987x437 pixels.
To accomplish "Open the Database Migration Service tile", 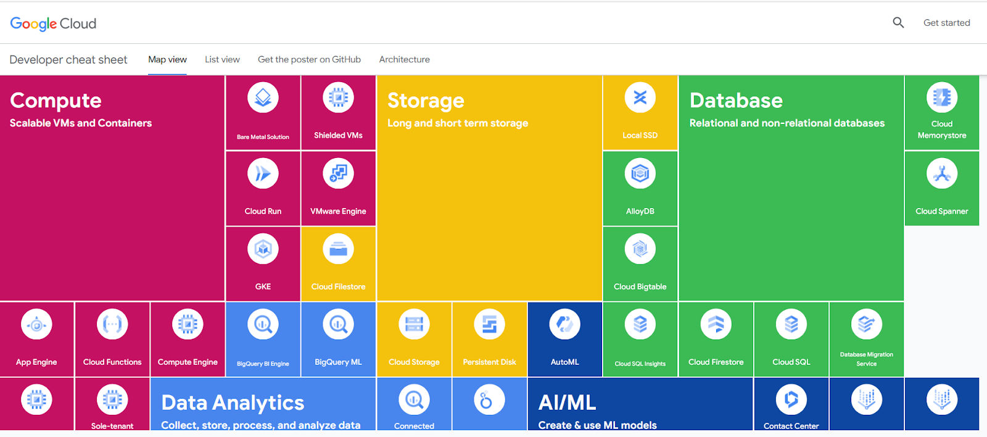I will coord(867,339).
